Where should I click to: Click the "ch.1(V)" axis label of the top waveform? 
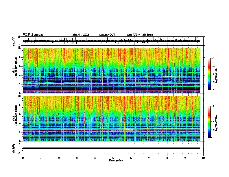point(14,41)
